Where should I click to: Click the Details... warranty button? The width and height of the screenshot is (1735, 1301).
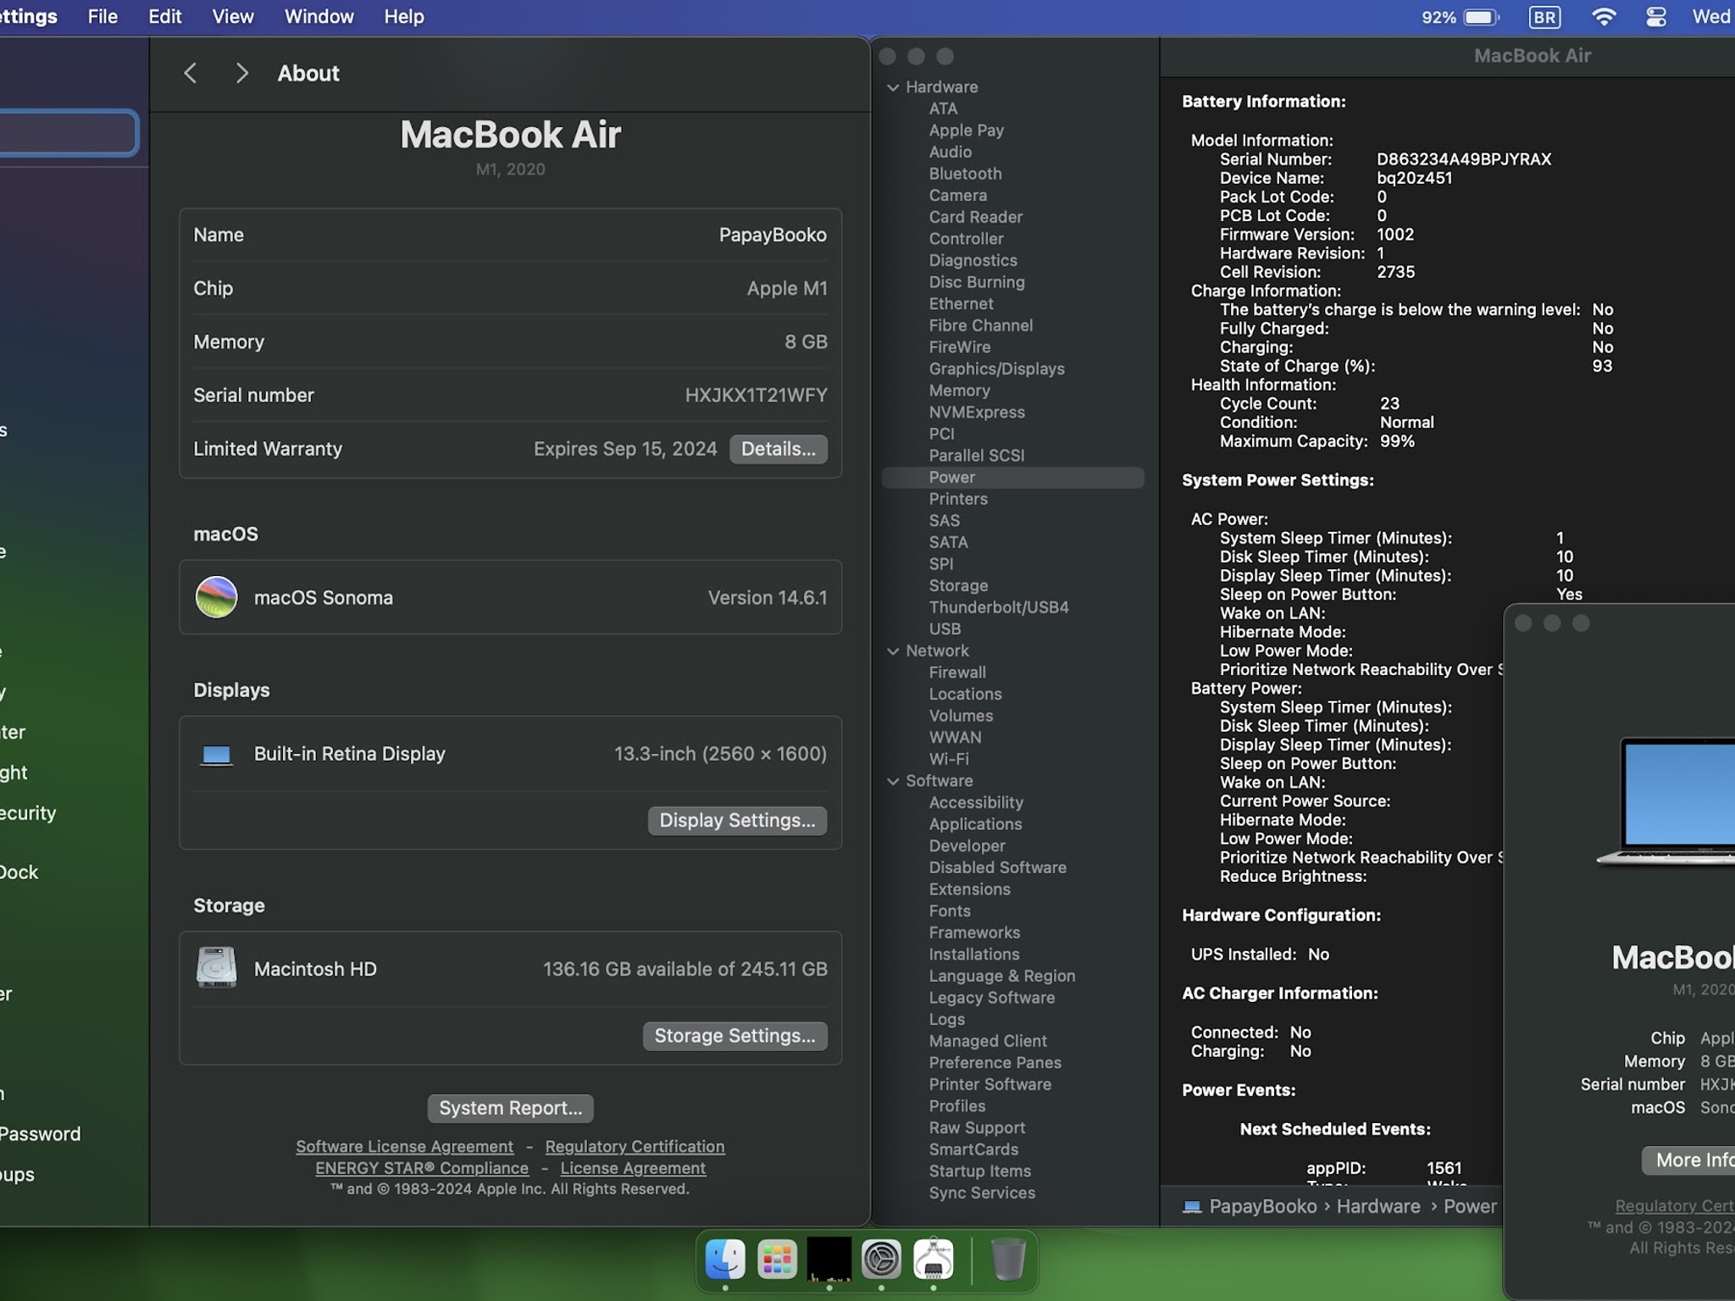[x=778, y=449]
